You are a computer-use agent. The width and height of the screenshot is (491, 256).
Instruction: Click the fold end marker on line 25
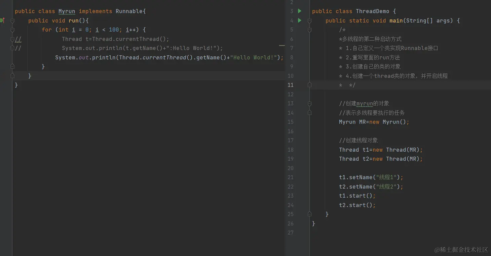(309, 214)
